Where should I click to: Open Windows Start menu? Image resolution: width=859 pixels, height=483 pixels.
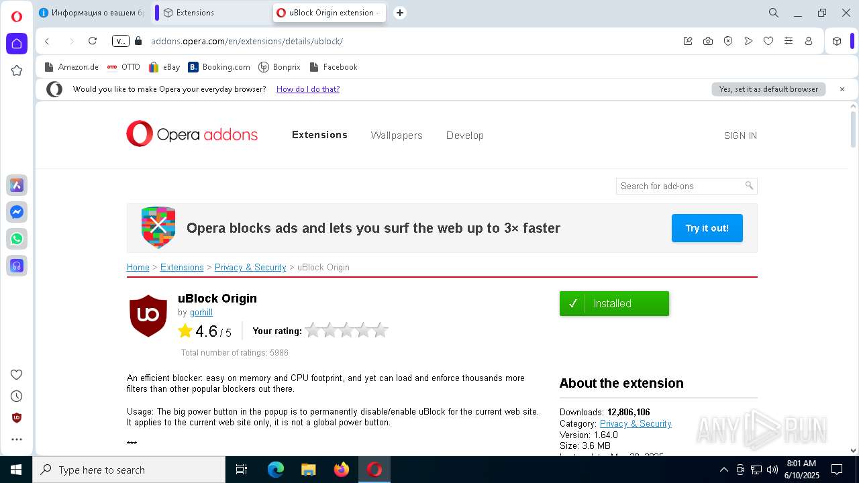16,470
